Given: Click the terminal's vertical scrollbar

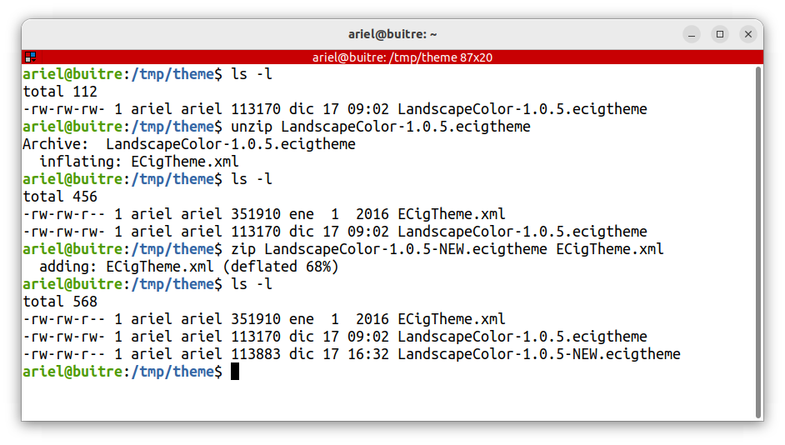Looking at the screenshot, I should tap(757, 242).
